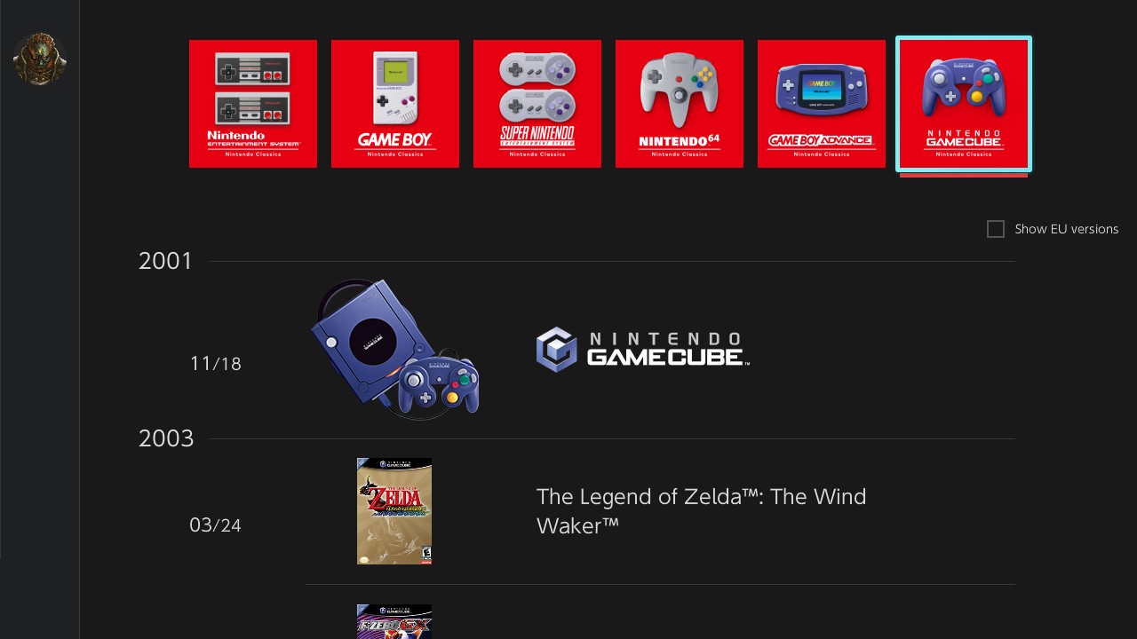This screenshot has width=1137, height=639.
Task: Choose the Super Nintendo classics tile
Action: pos(537,104)
